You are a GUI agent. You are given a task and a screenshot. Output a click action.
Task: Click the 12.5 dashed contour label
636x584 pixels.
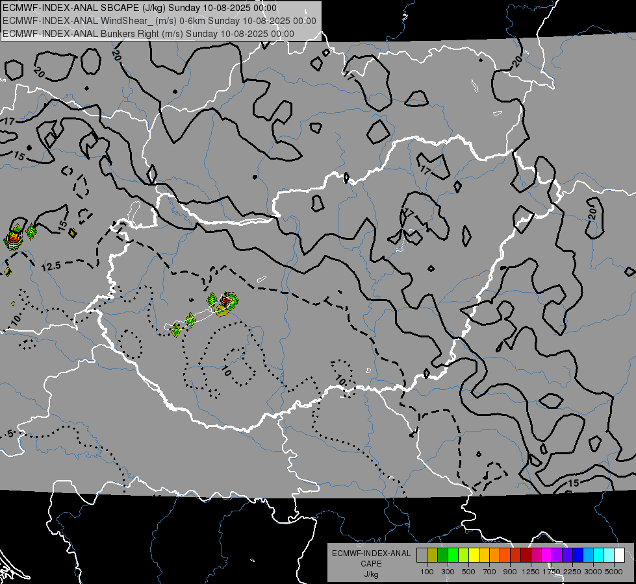(x=51, y=266)
